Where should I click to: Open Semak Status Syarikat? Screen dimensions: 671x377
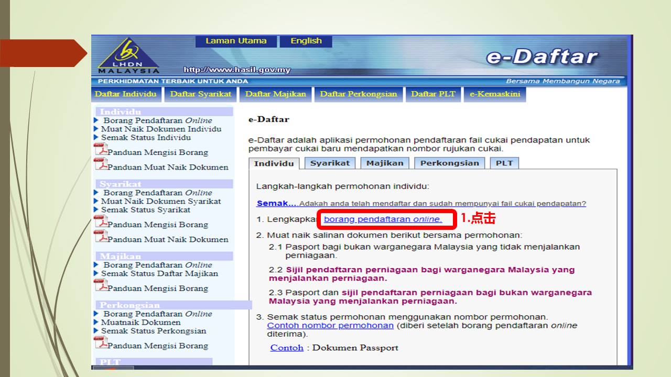[146, 210]
